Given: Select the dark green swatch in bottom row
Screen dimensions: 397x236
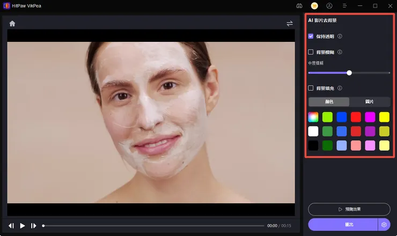Looking at the screenshot, I should pos(327,145).
